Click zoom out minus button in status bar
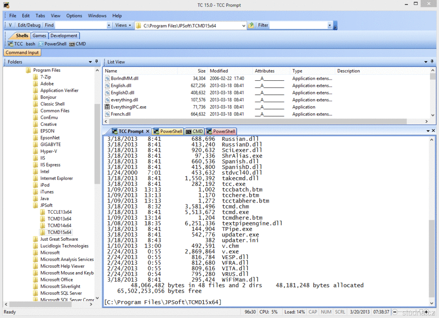Viewport: 439px width, 318px height. point(395,312)
